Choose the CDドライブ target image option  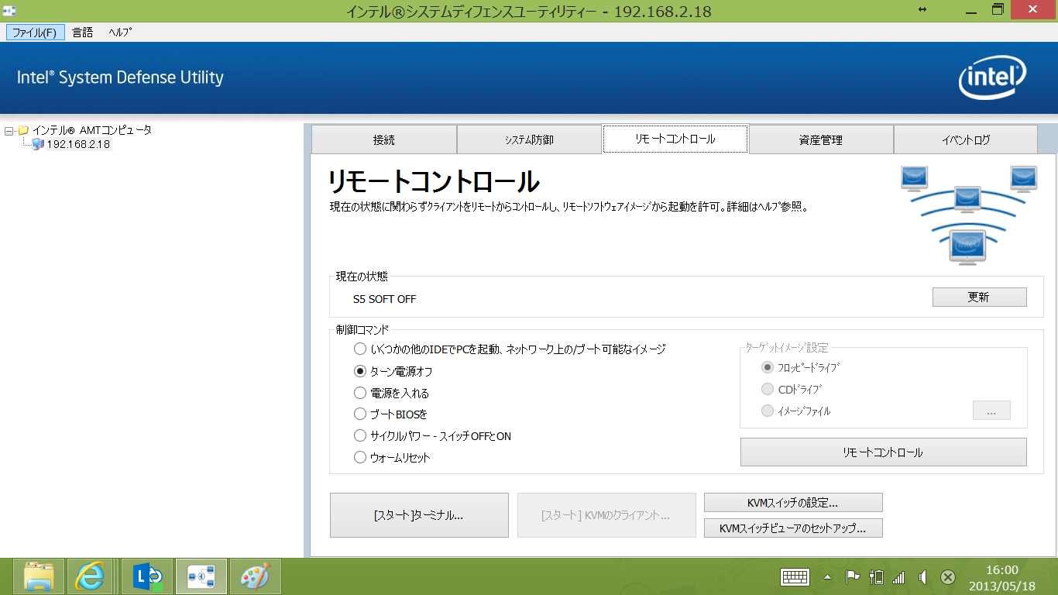pos(768,389)
